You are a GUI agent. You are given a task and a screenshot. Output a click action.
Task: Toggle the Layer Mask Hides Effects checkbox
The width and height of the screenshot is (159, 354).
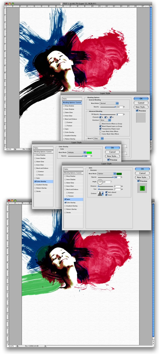[x=101, y=131]
